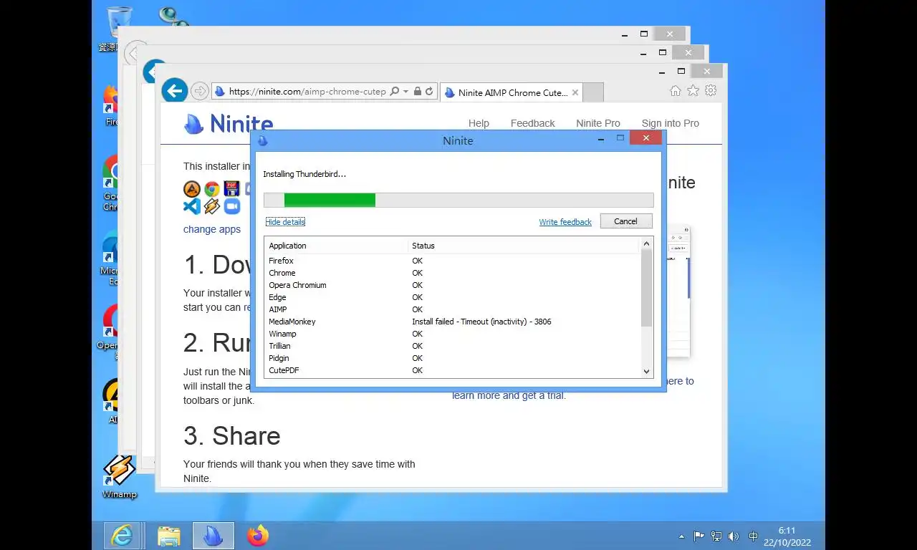This screenshot has height=550, width=917.
Task: Cancel the Ninite installation
Action: 626,221
